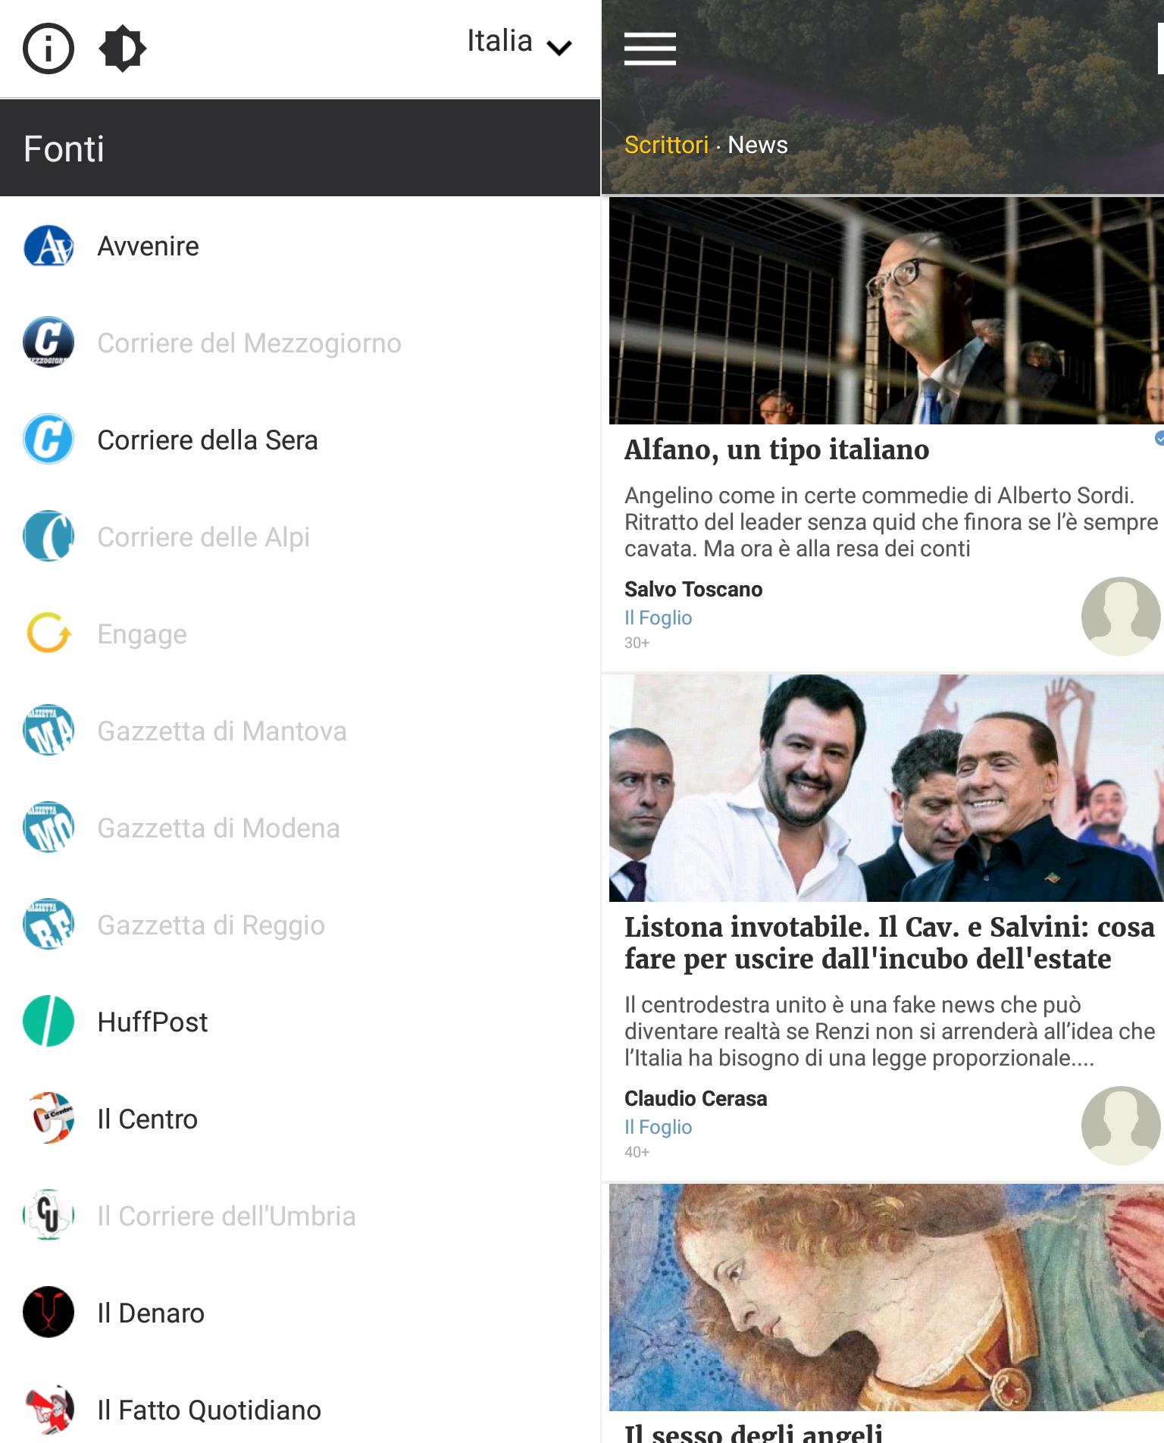Enable the Gazzetta di Mantova source
Image resolution: width=1164 pixels, height=1443 pixels.
coord(300,731)
